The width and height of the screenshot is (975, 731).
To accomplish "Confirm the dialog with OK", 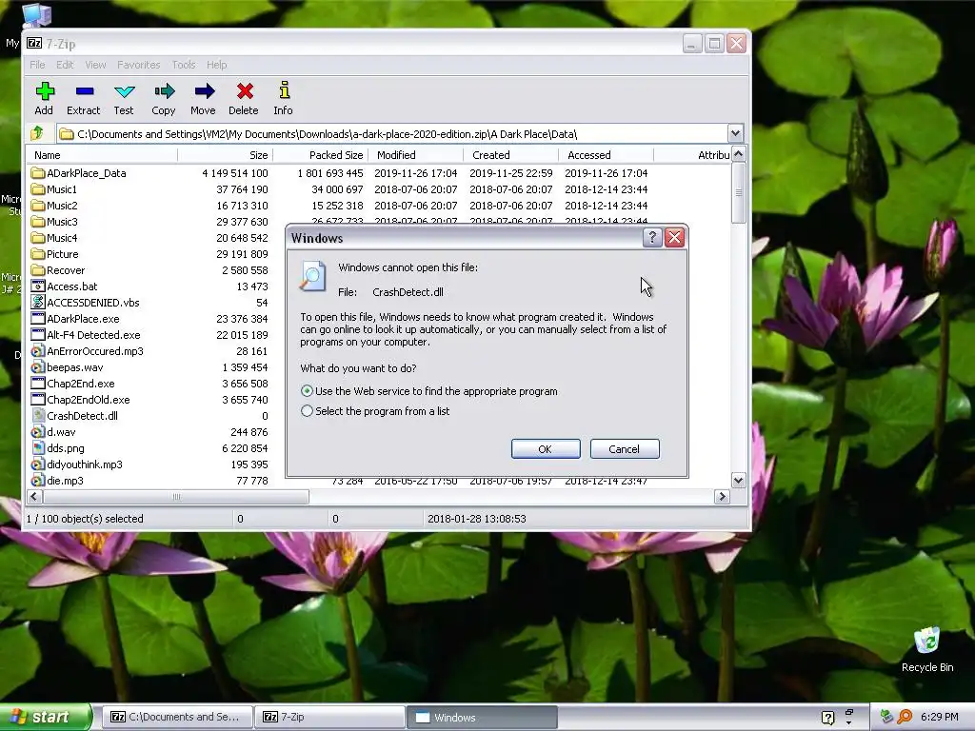I will pos(546,449).
